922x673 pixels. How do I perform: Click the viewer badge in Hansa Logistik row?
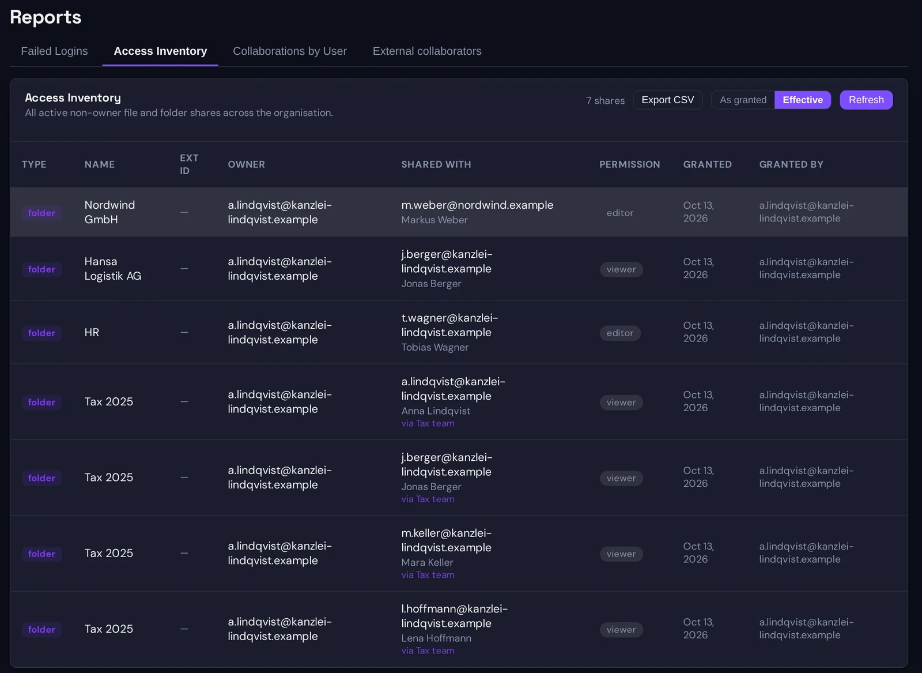point(621,269)
